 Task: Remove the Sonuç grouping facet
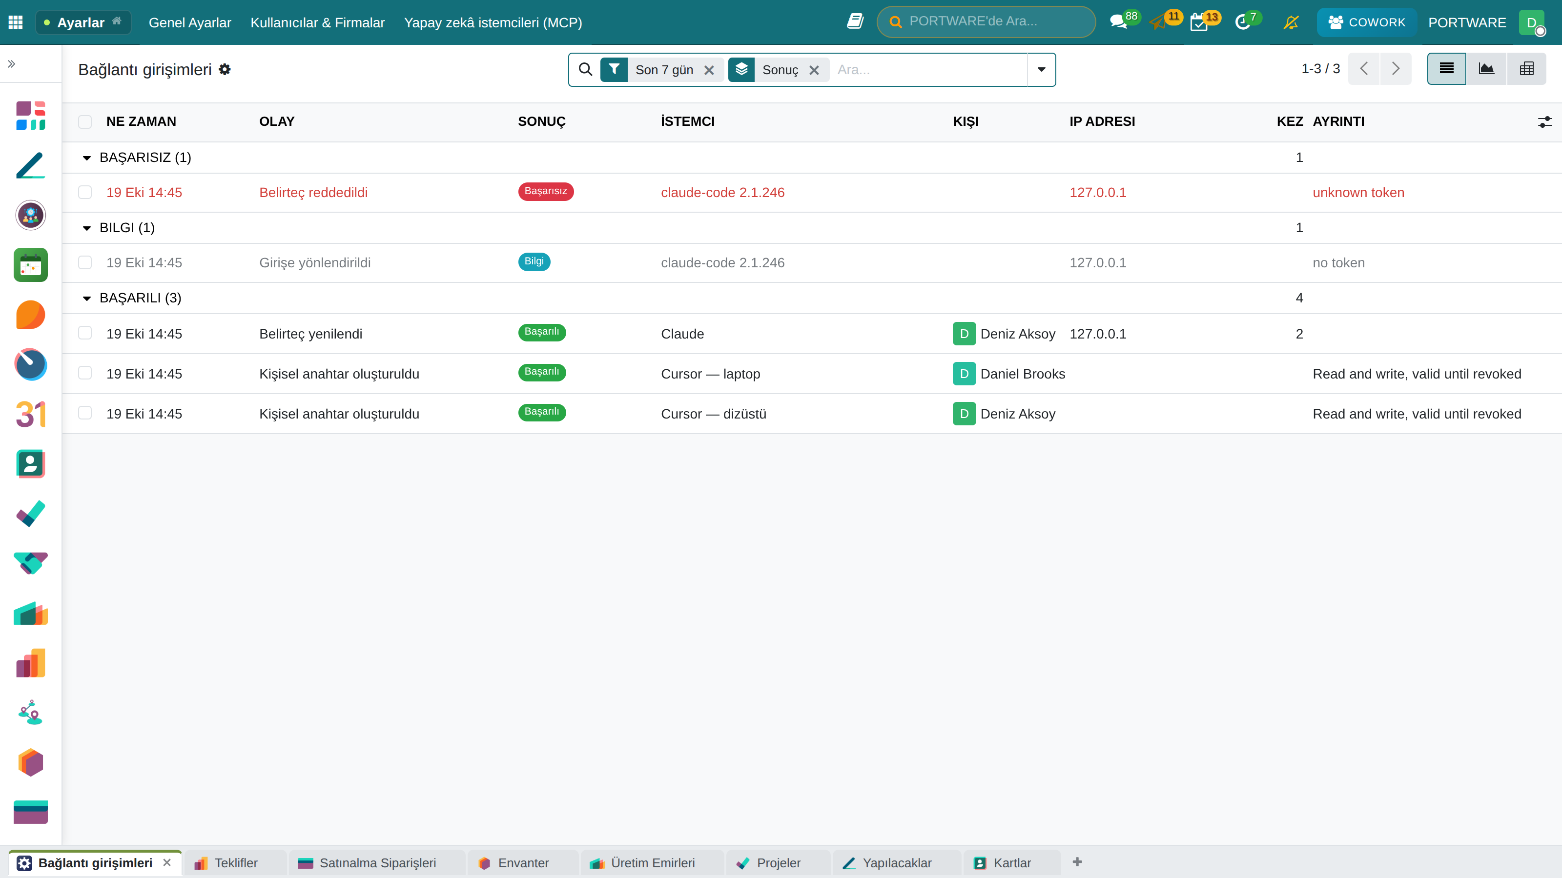point(814,70)
